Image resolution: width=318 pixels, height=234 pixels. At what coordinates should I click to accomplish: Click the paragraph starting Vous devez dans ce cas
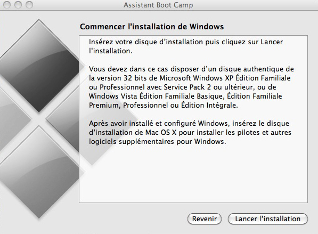(x=191, y=87)
